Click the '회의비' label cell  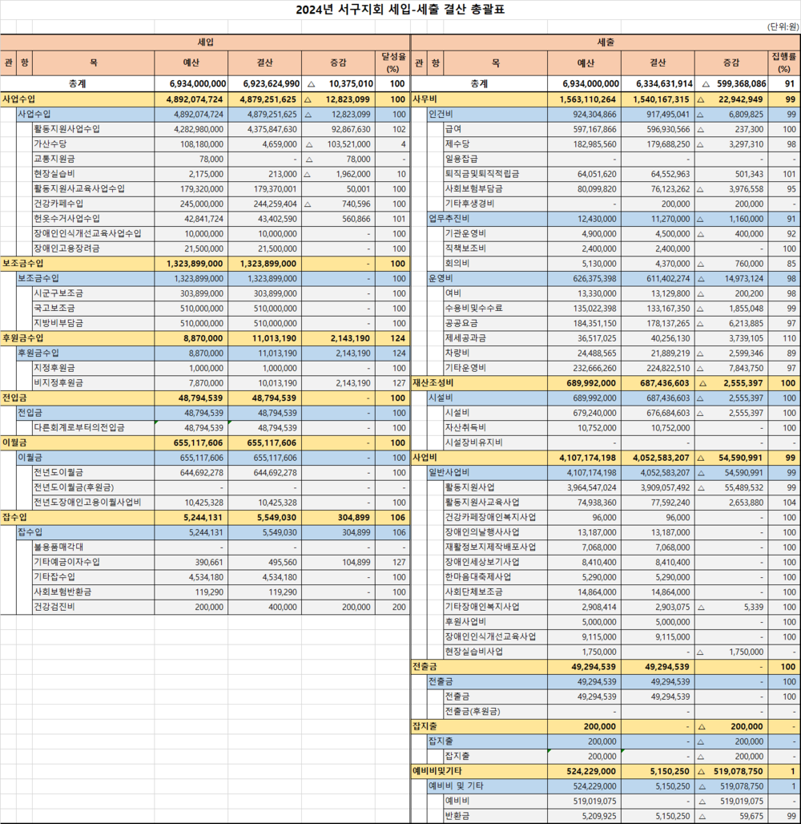click(495, 263)
